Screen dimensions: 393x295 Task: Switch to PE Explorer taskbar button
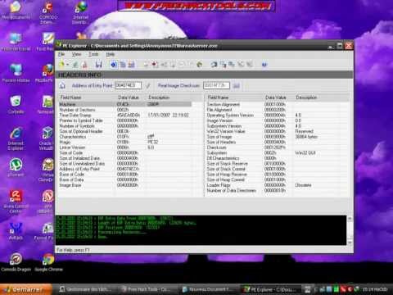tap(271, 289)
